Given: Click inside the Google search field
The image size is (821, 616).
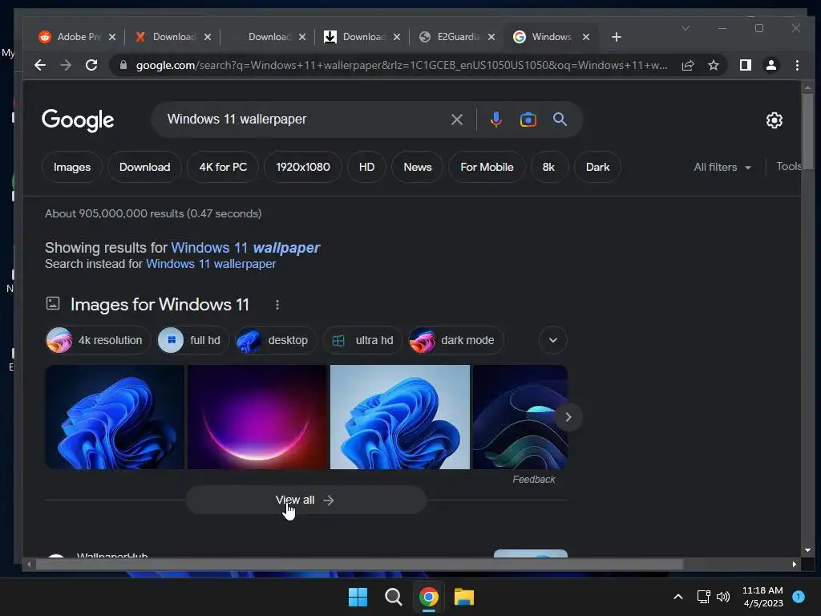Looking at the screenshot, I should pyautogui.click(x=304, y=120).
